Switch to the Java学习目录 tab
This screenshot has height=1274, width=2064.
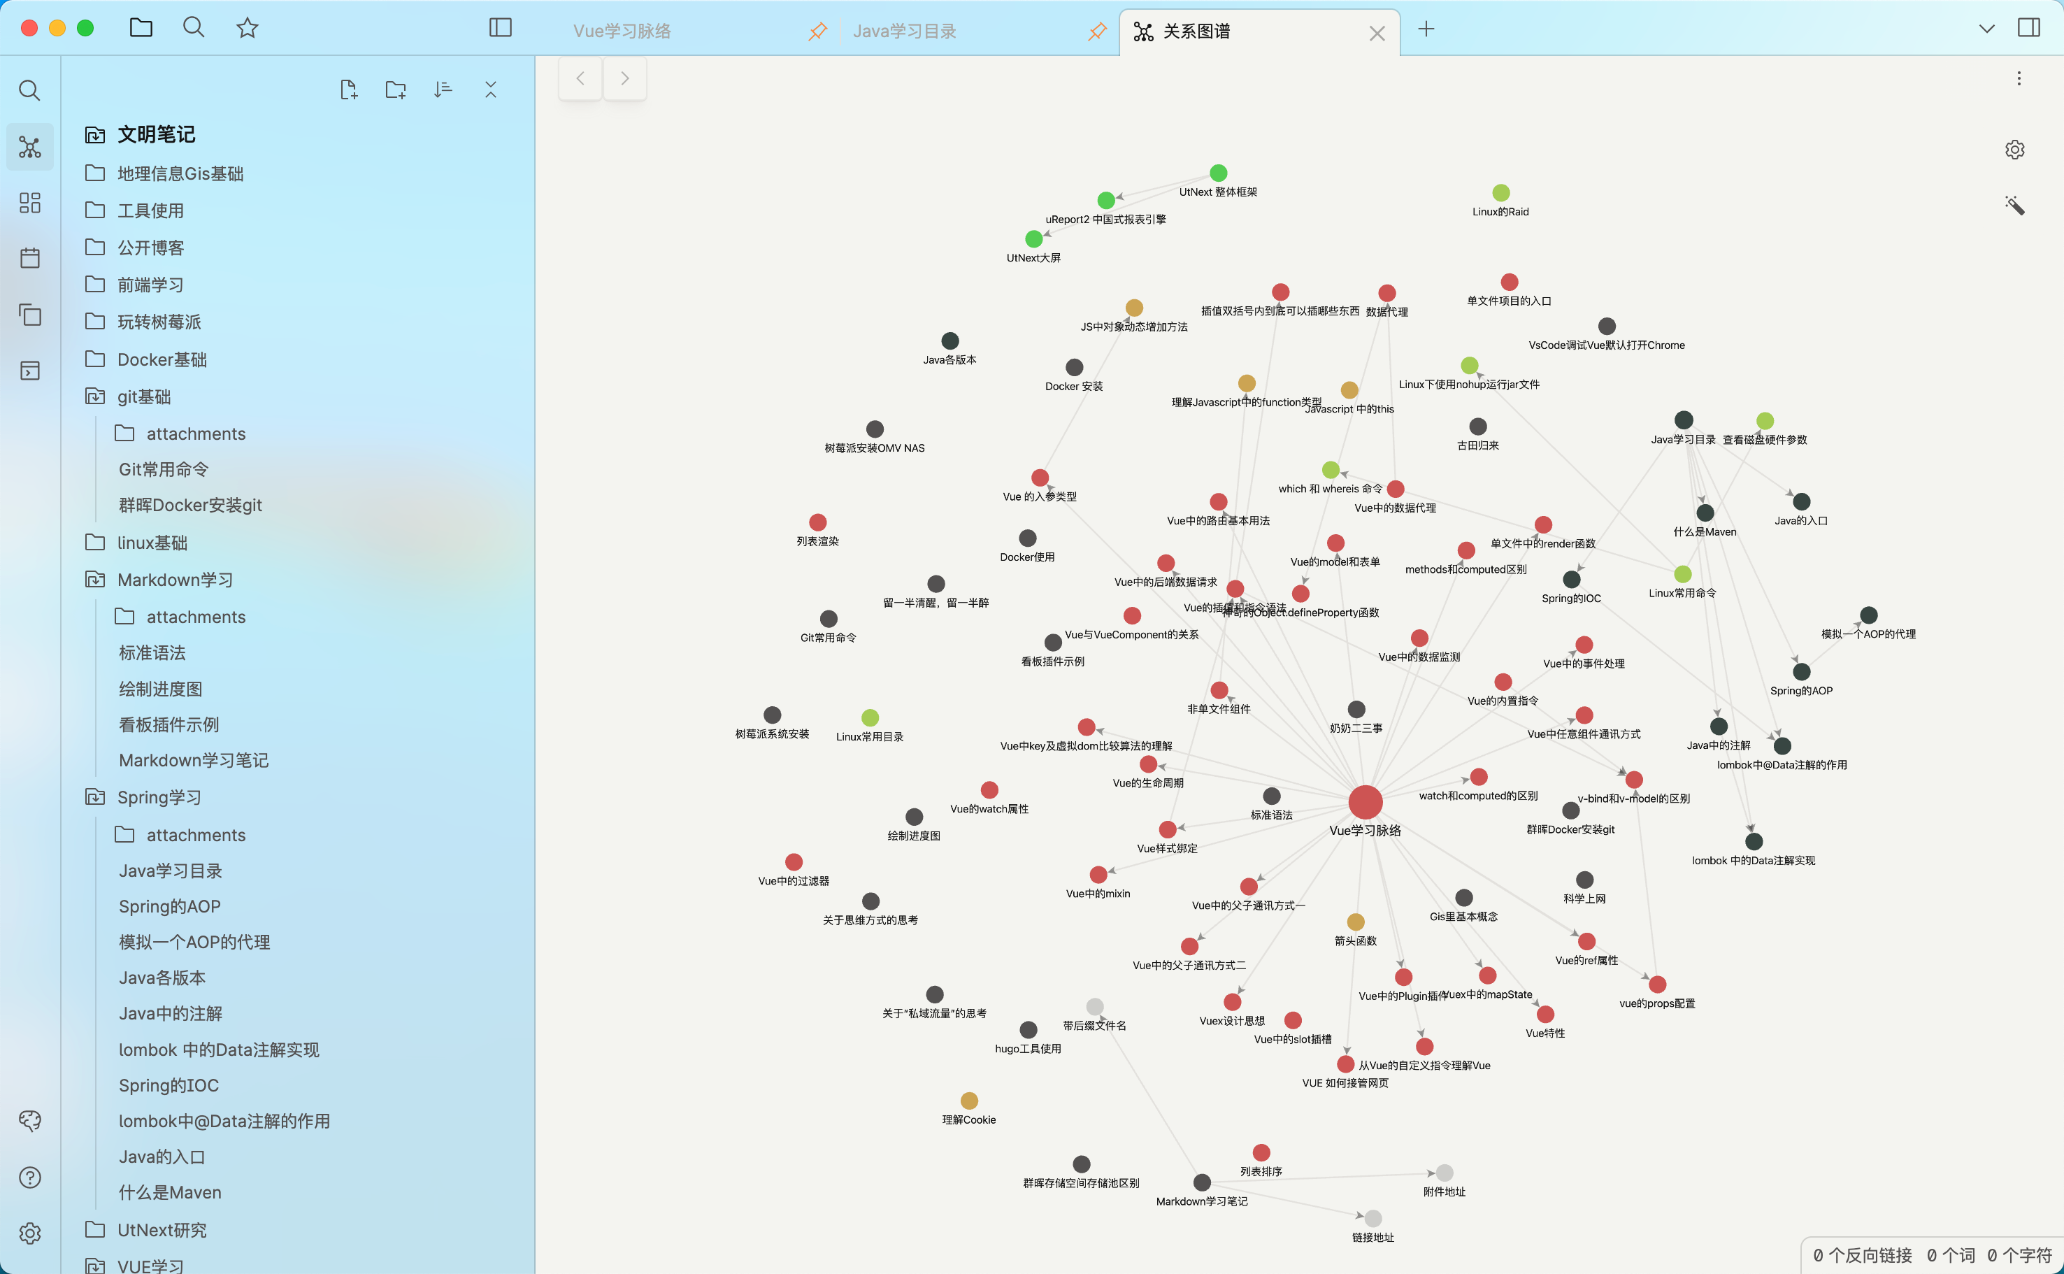tap(904, 31)
